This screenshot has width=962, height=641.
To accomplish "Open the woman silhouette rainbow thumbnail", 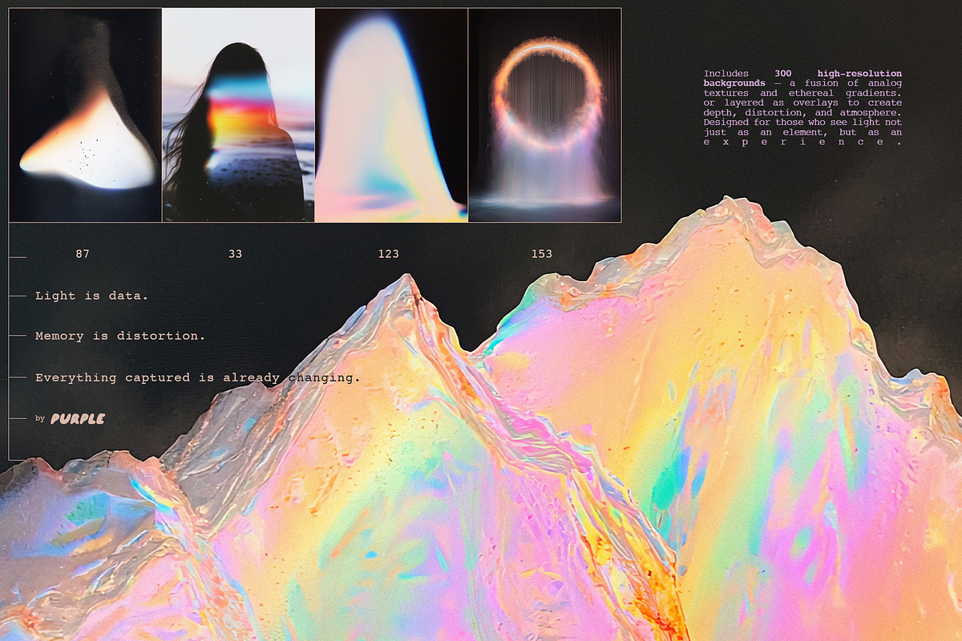I will (238, 115).
